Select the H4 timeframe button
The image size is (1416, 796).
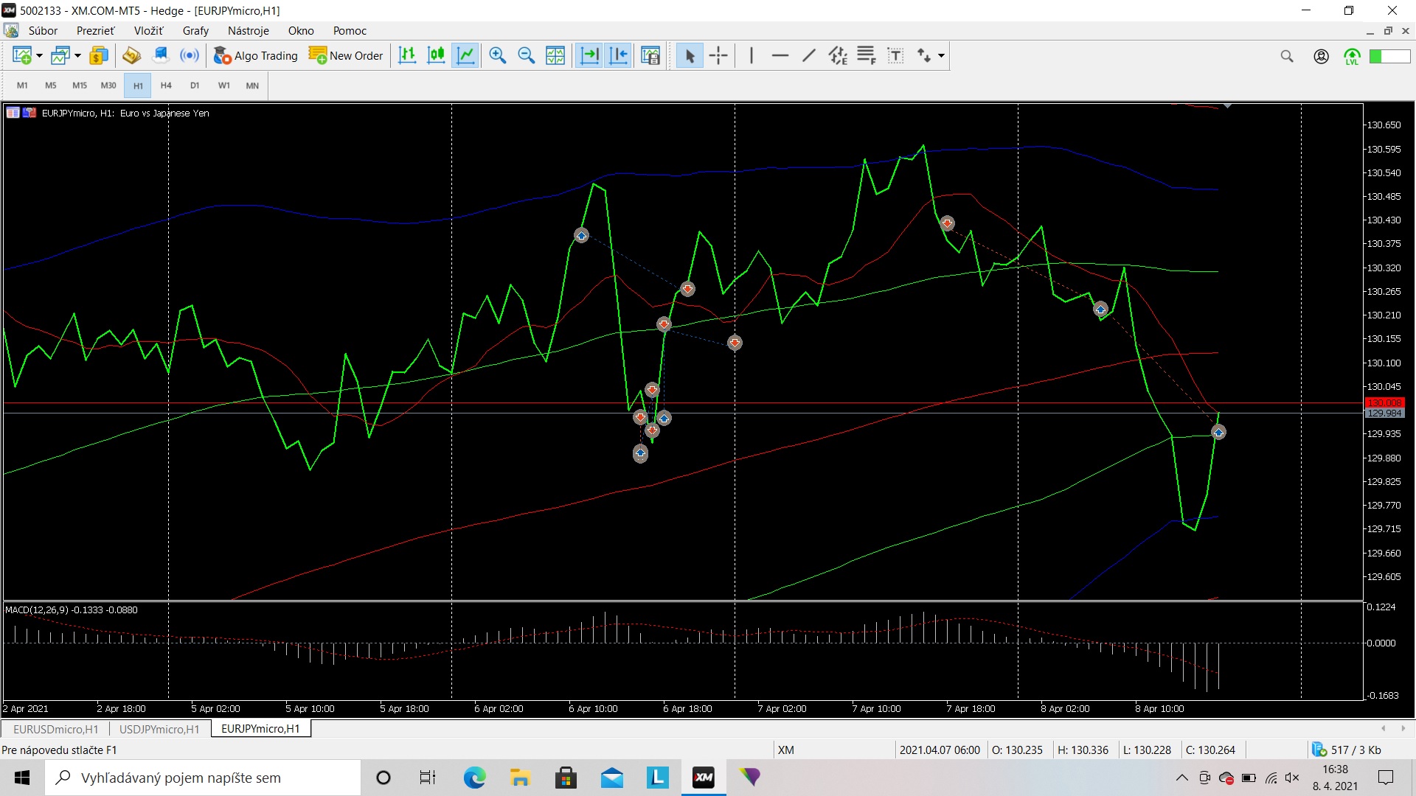pyautogui.click(x=166, y=85)
